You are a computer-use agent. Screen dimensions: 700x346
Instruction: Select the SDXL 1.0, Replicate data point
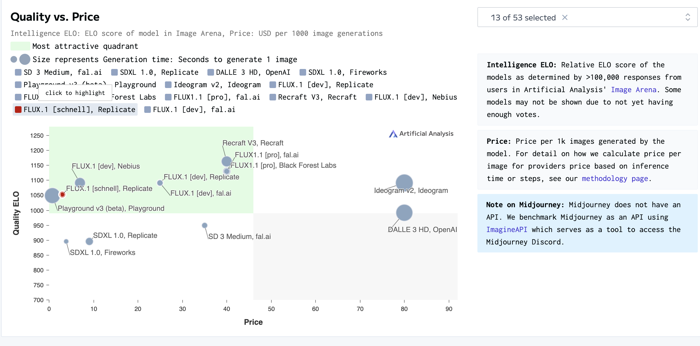(89, 241)
